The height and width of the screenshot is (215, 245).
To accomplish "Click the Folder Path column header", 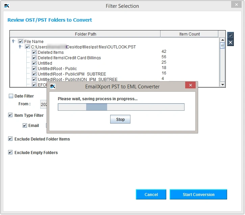I will coord(85,34).
